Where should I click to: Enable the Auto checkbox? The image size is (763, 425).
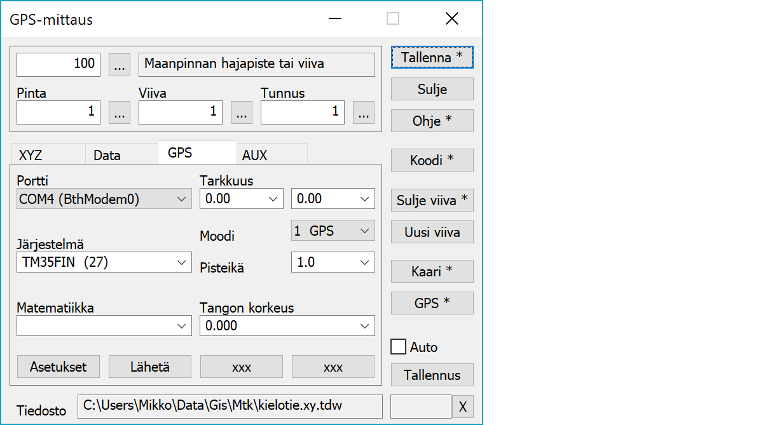(399, 347)
